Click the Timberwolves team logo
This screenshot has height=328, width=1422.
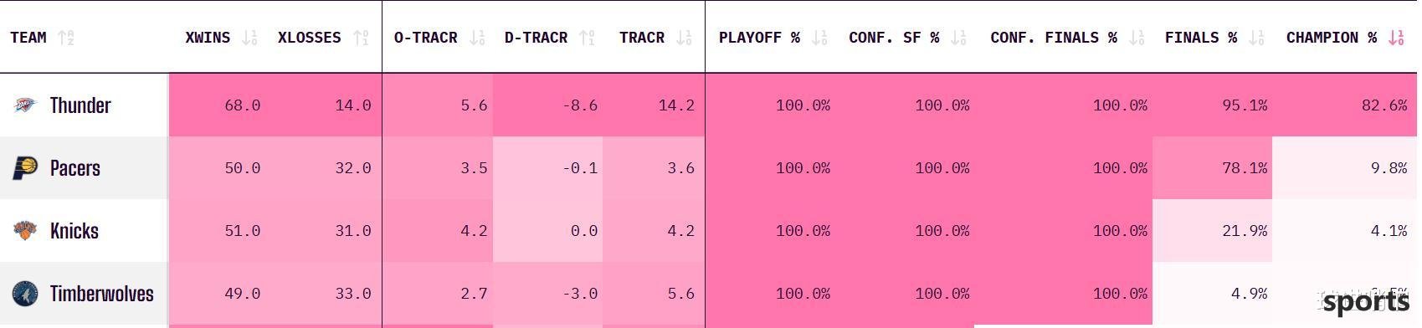pyautogui.click(x=25, y=294)
